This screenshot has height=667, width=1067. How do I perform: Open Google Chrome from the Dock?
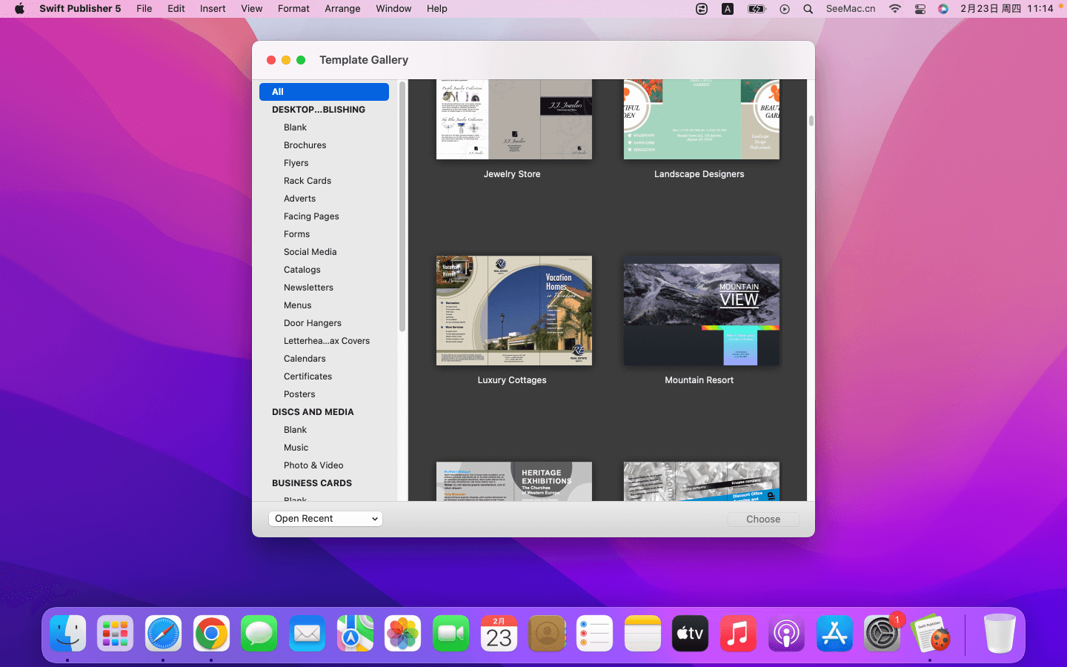click(211, 634)
